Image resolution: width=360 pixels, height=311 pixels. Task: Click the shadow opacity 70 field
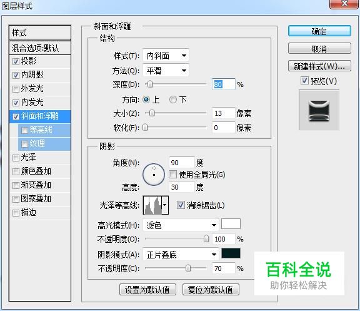[x=224, y=268]
